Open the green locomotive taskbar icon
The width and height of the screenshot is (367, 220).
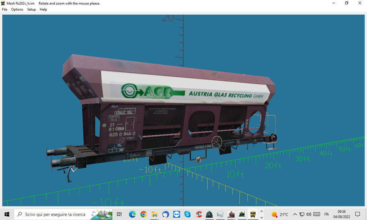[x=242, y=214]
